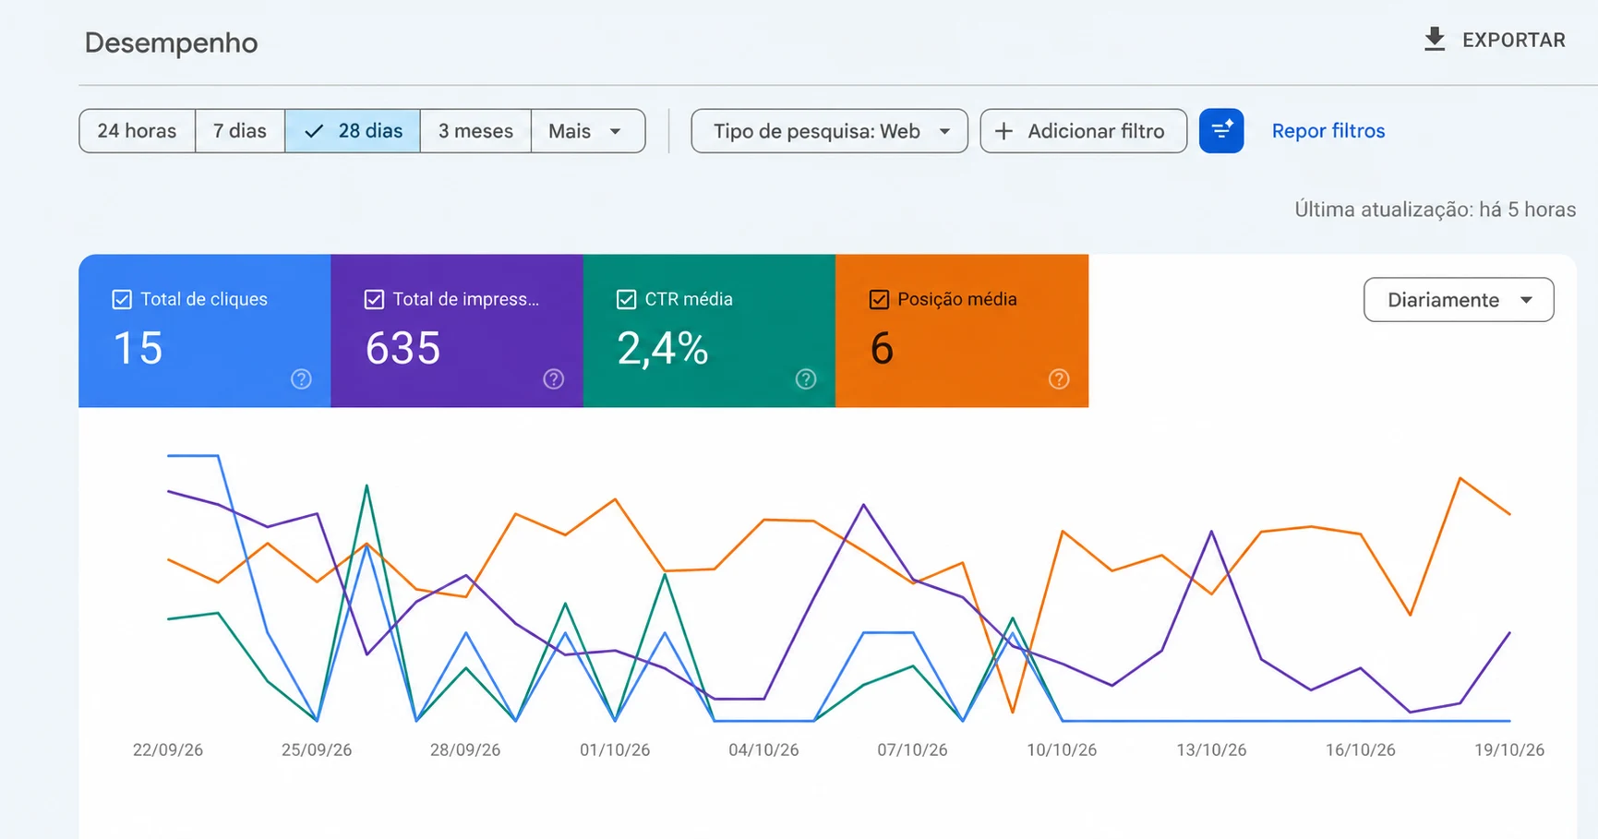Click the EXPORTAR button text
This screenshot has width=1598, height=839.
1514,40
